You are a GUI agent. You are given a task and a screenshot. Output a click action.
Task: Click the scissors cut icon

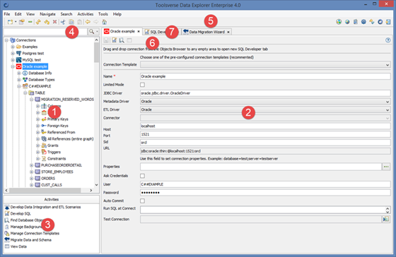tap(63, 22)
